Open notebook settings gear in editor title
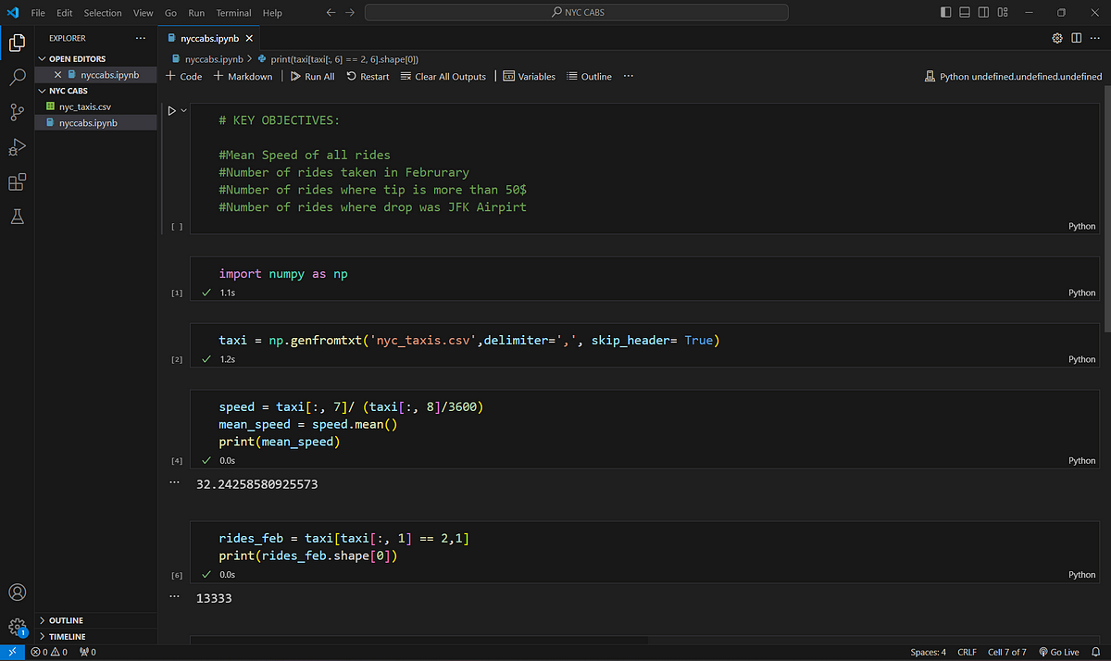 pyautogui.click(x=1057, y=38)
